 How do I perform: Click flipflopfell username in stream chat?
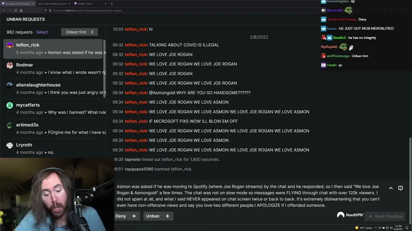coord(329,47)
